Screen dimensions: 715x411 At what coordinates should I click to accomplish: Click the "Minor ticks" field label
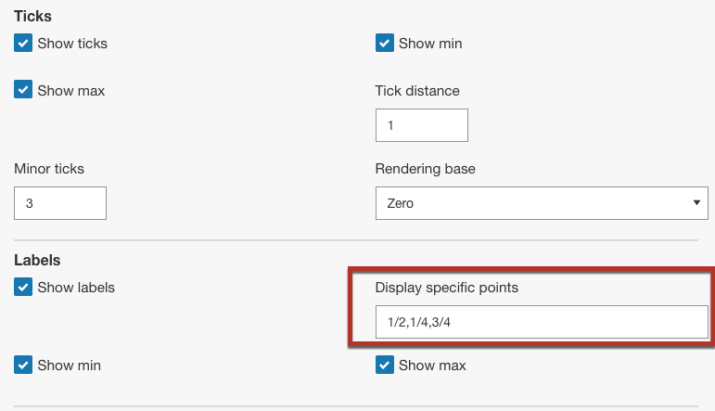49,169
